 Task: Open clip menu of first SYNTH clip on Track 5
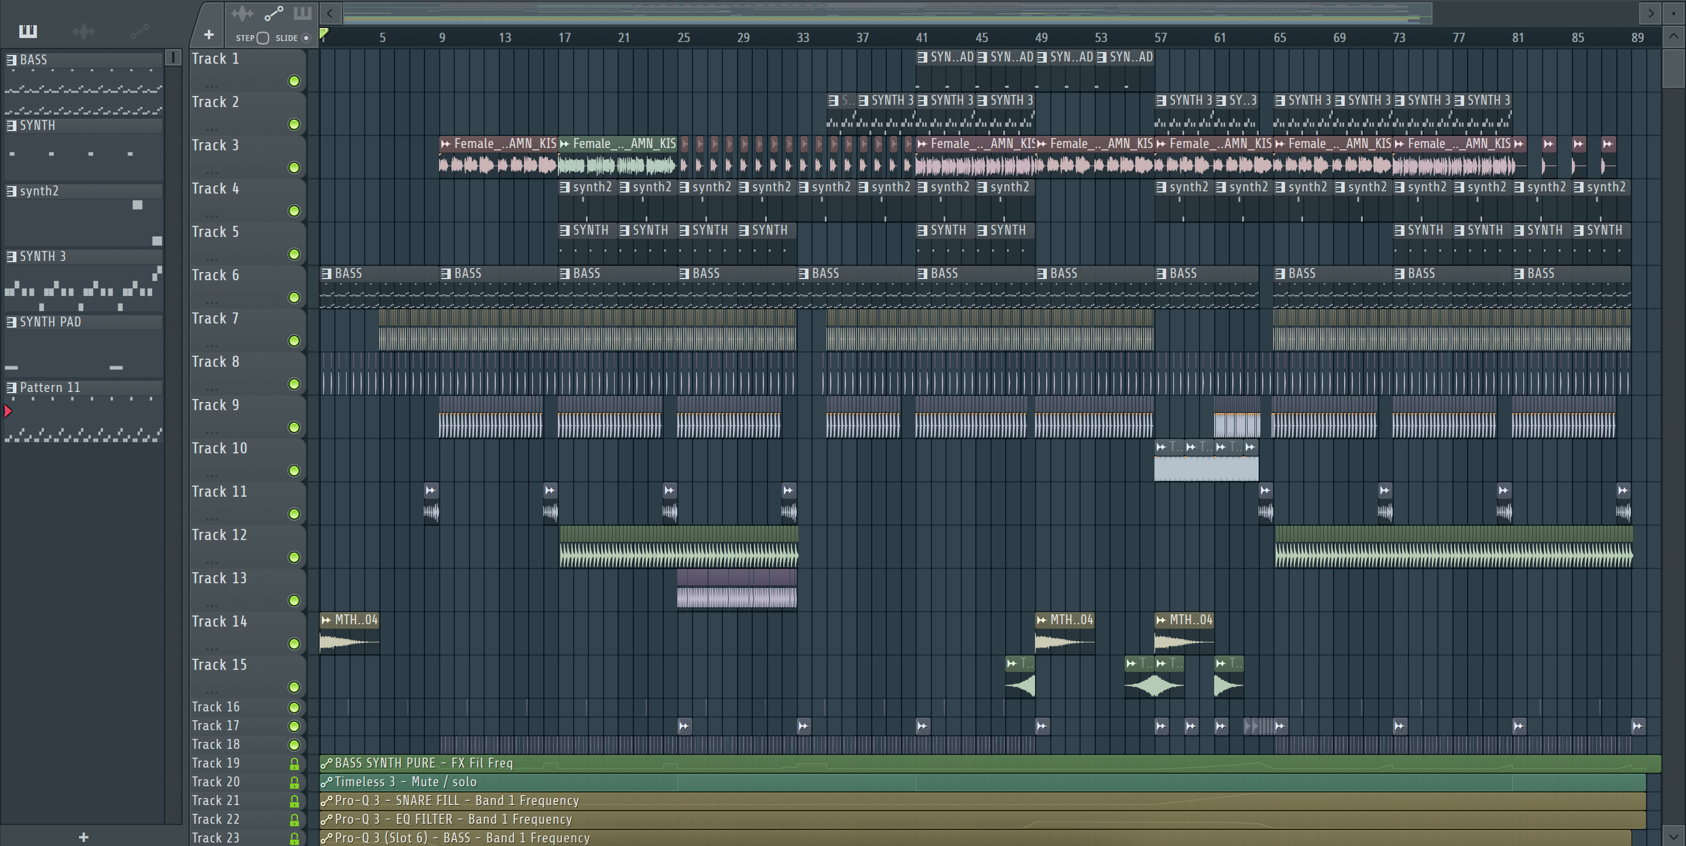pyautogui.click(x=565, y=231)
